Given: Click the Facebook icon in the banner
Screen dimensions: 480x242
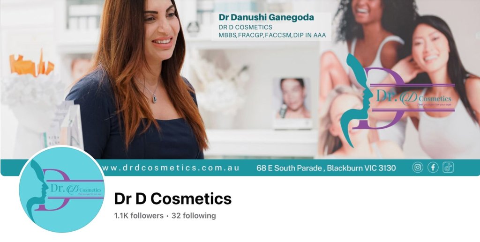Looking at the screenshot, I should pyautogui.click(x=433, y=168).
